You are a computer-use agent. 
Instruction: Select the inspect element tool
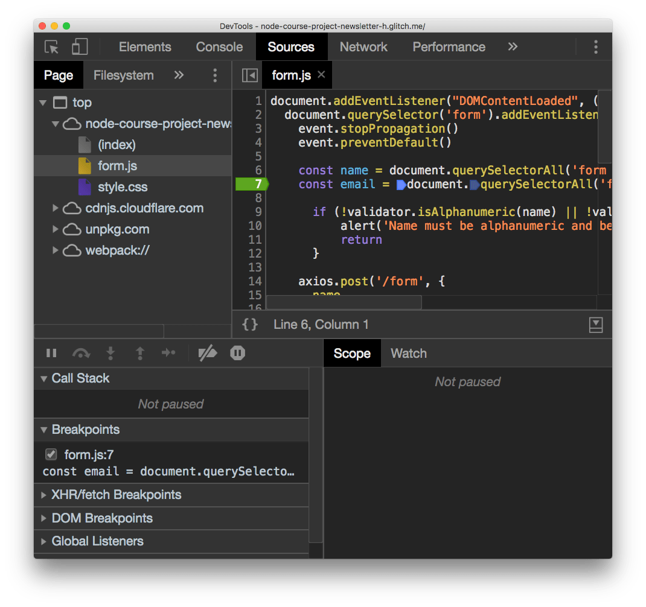click(x=52, y=46)
